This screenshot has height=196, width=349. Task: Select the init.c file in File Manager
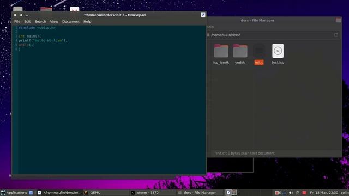[x=259, y=54]
